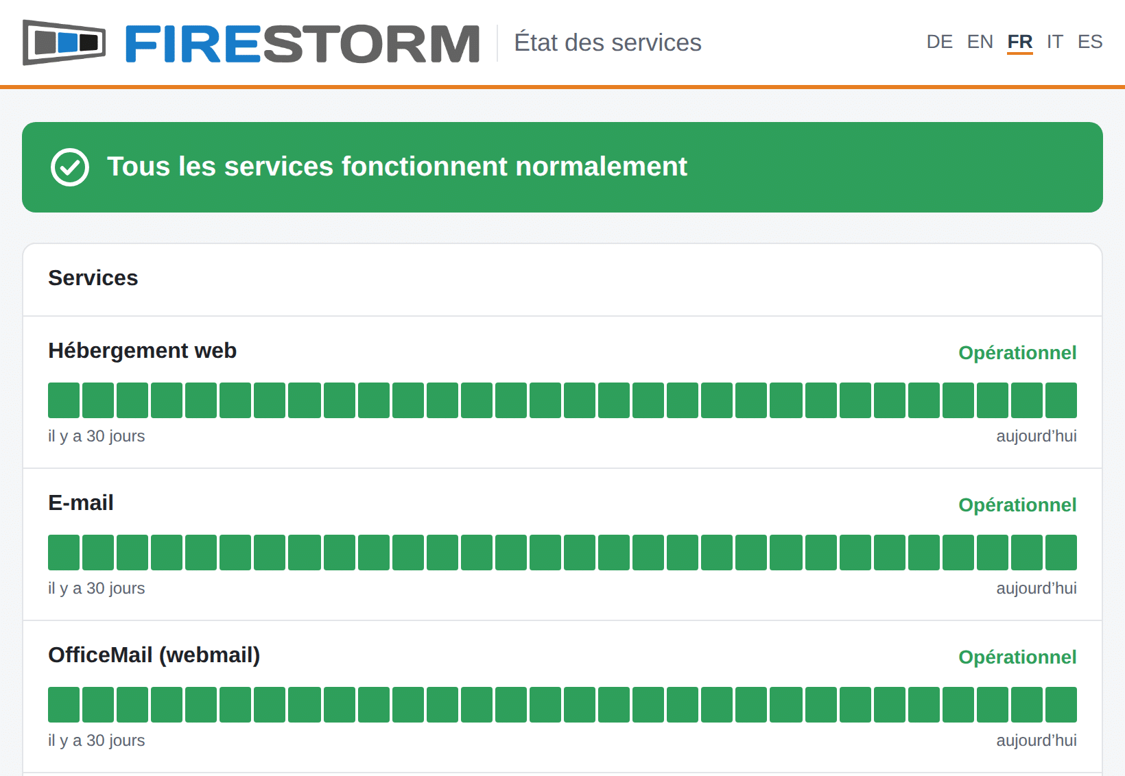
Task: Click first day bar of E-mail history
Action: click(64, 553)
